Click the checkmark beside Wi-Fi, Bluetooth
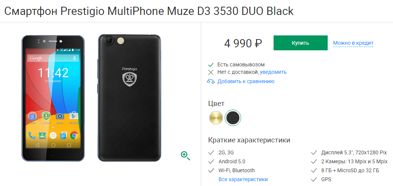Viewport: 393px width, 186px height. 211,170
